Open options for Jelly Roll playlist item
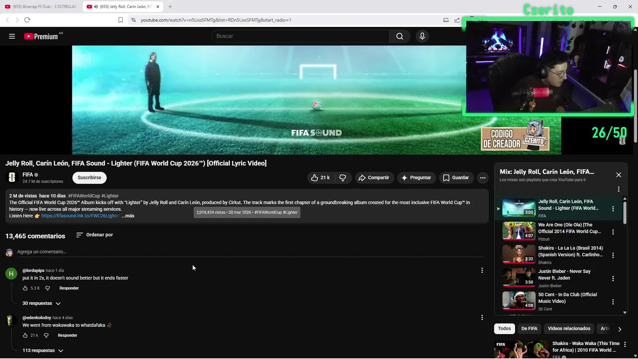Image resolution: width=638 pixels, height=359 pixels. point(613,209)
